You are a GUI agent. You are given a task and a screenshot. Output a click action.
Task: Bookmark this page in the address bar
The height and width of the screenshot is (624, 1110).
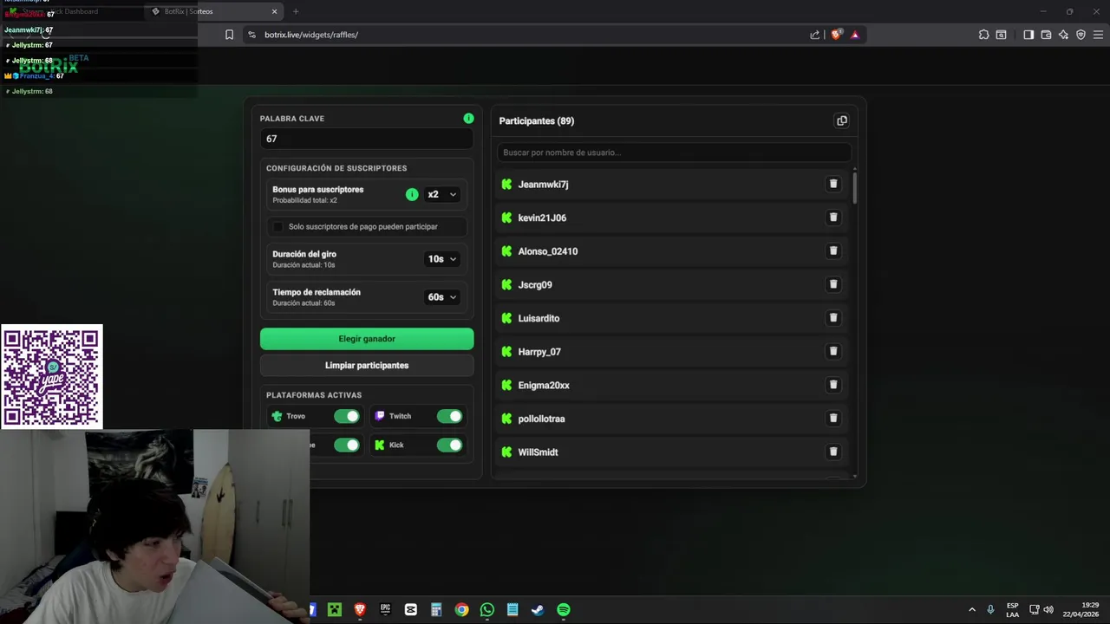click(229, 35)
